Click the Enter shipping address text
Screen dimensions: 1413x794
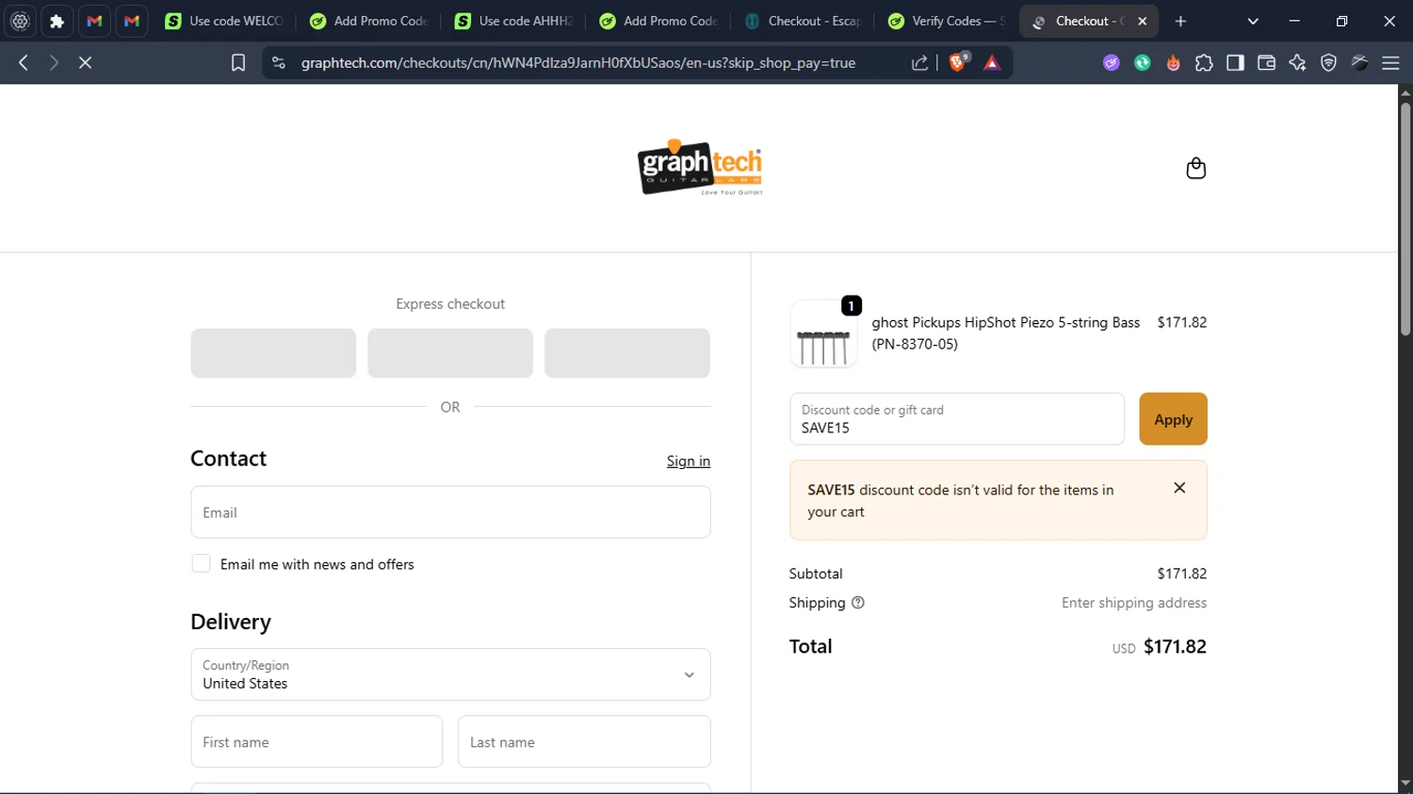[x=1134, y=603]
